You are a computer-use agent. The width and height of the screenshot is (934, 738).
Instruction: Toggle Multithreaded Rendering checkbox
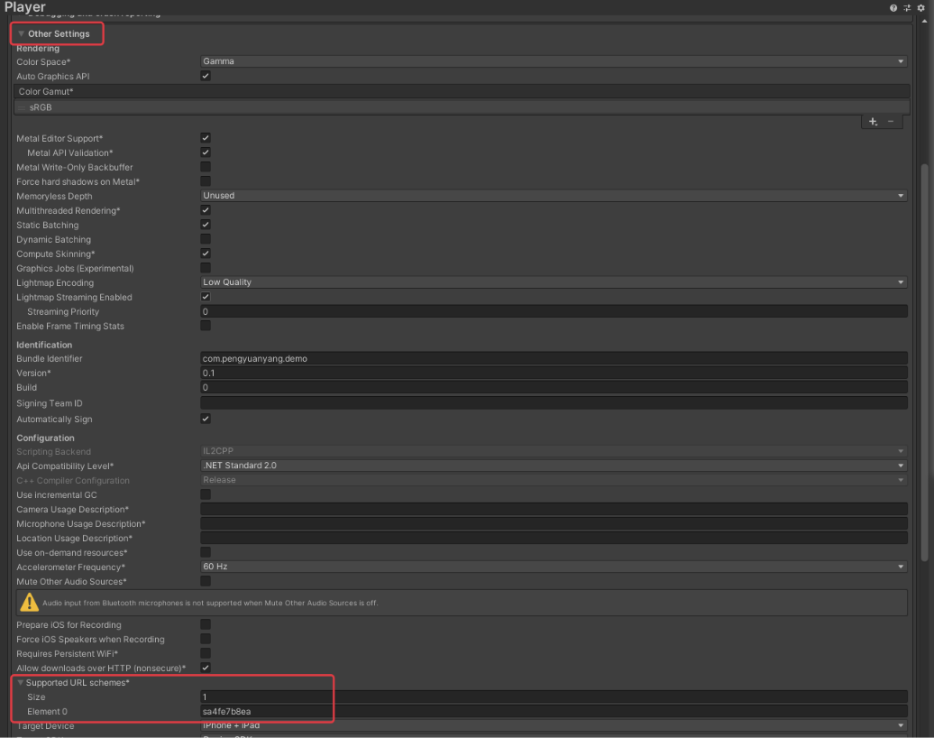tap(206, 210)
